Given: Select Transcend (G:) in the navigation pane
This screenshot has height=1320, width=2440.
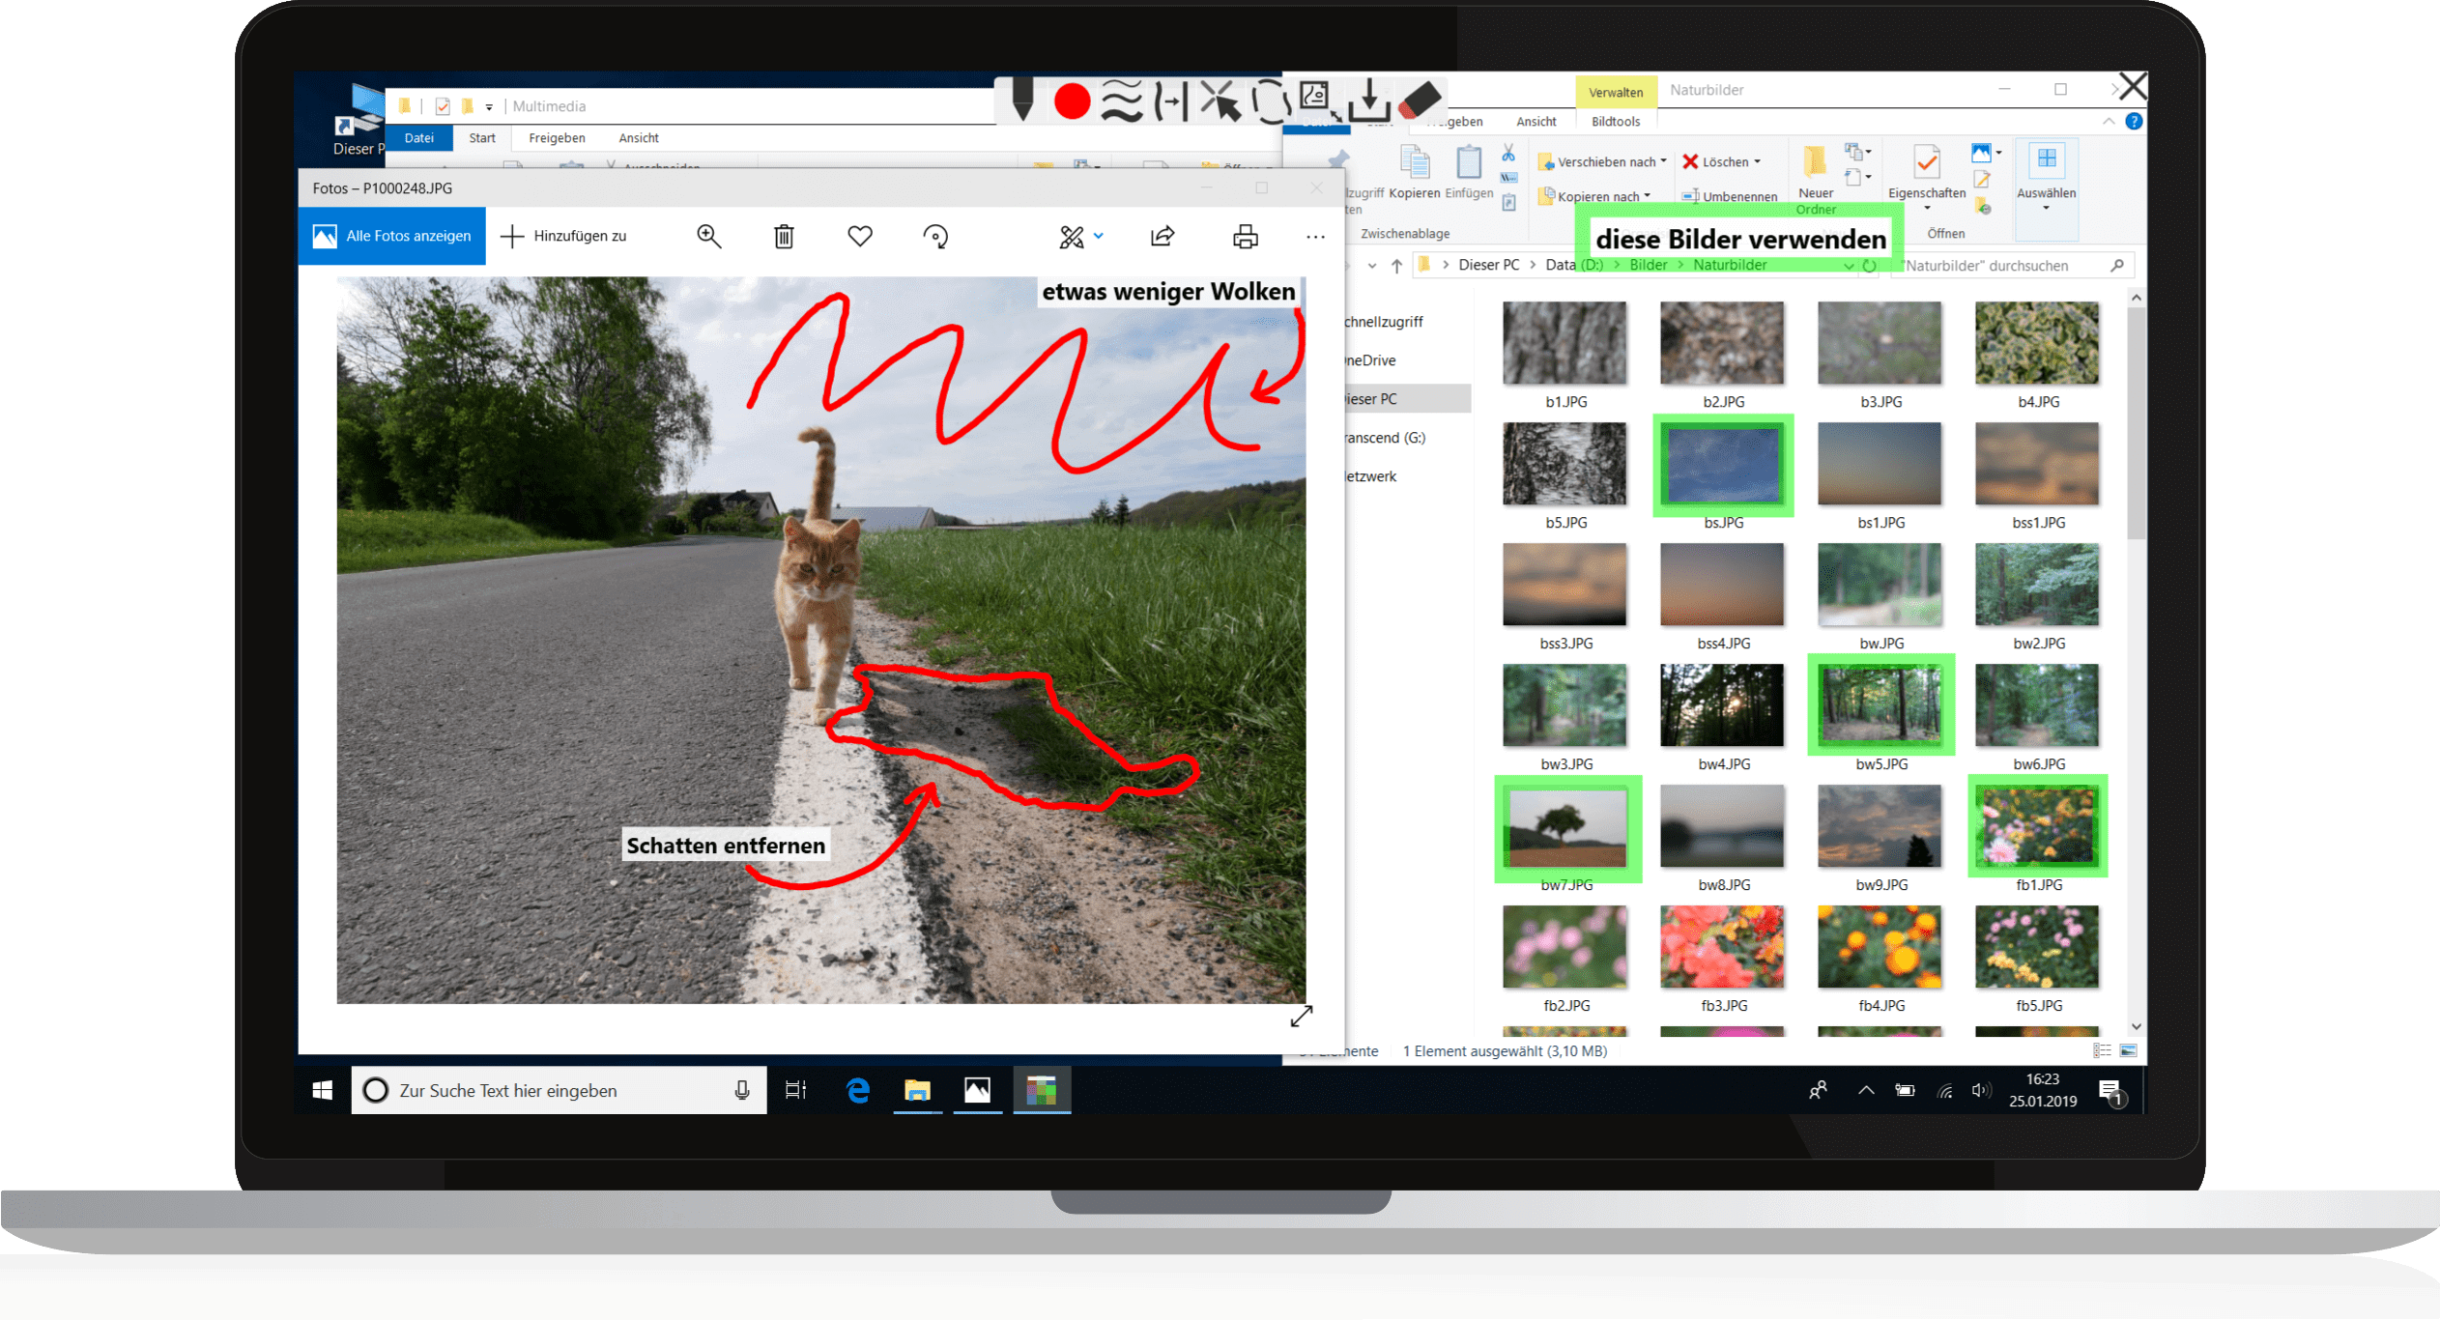Looking at the screenshot, I should pos(1385,438).
